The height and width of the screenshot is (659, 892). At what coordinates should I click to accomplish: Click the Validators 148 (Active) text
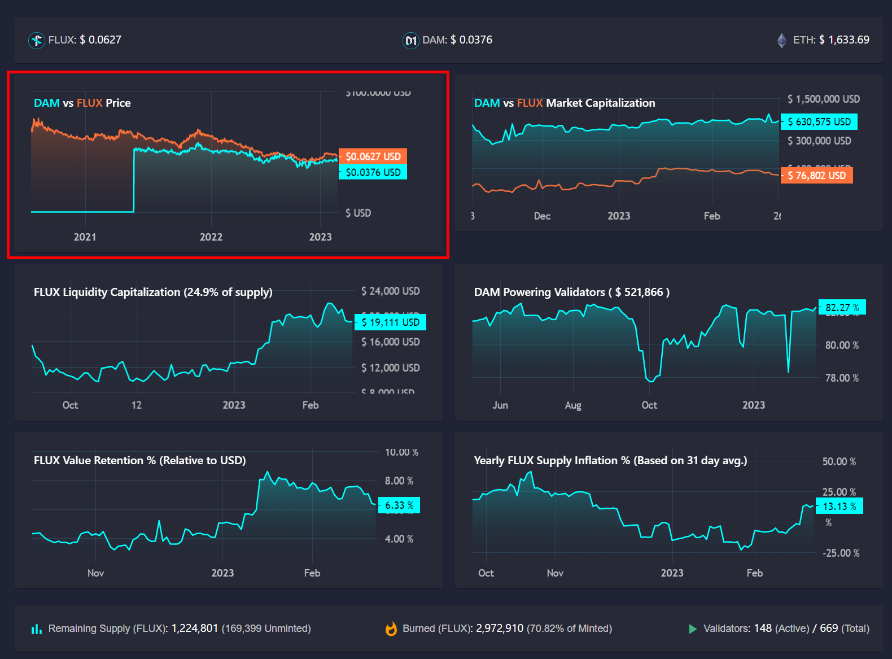[781, 629]
